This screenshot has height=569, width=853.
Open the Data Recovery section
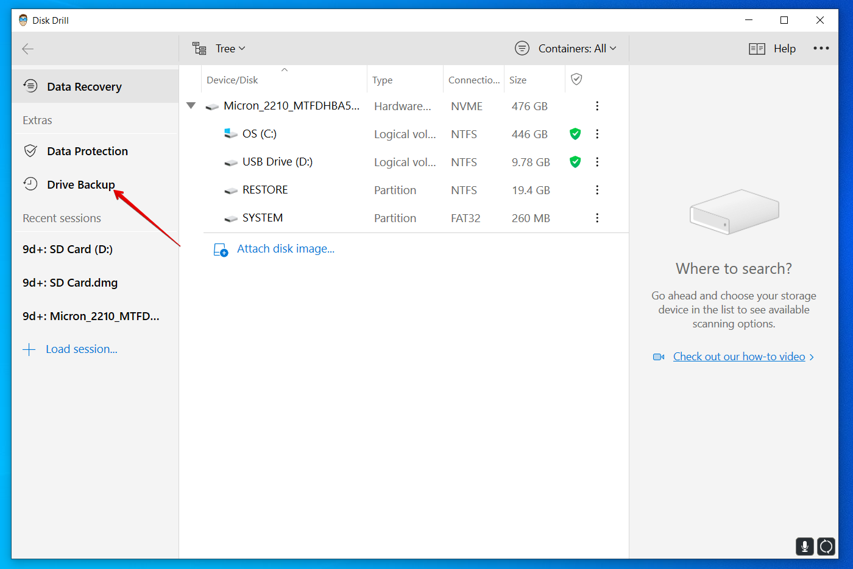[95, 86]
